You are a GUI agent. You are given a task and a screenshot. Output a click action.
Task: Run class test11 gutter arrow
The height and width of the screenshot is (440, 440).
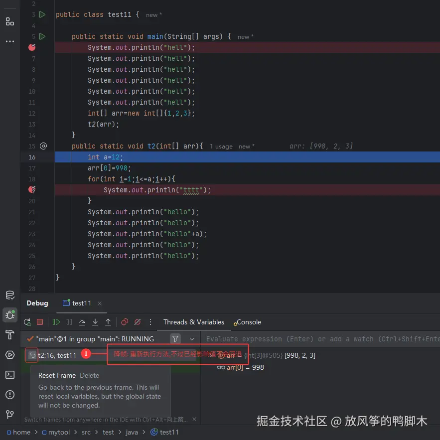42,14
